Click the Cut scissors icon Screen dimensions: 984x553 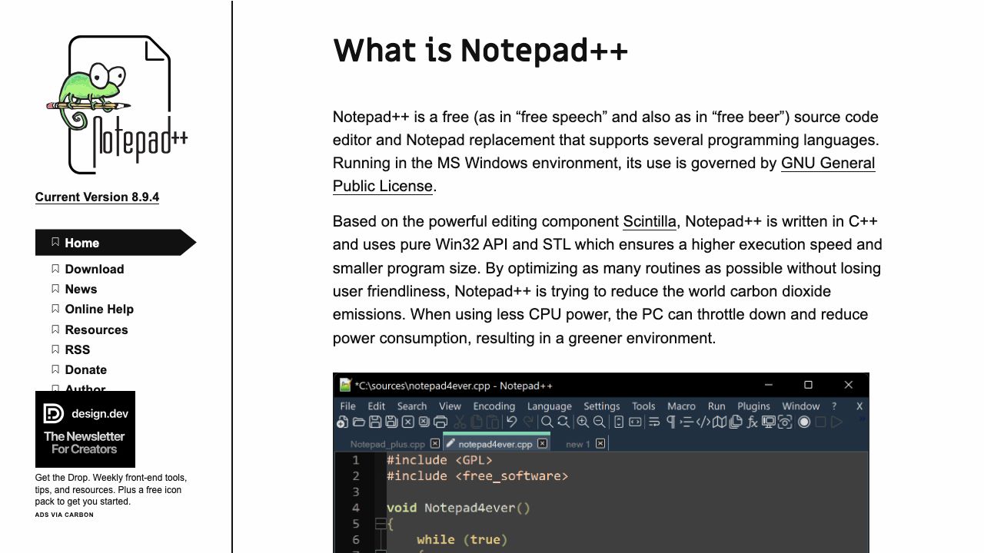coord(460,422)
